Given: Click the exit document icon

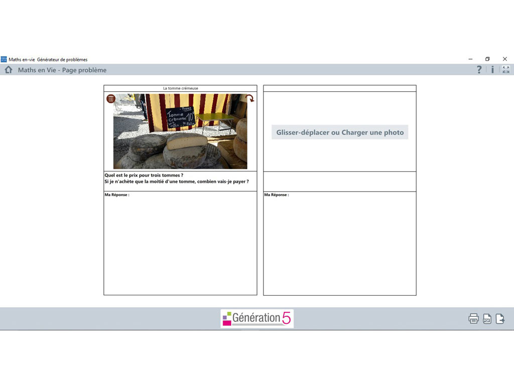Looking at the screenshot, I should coord(500,319).
